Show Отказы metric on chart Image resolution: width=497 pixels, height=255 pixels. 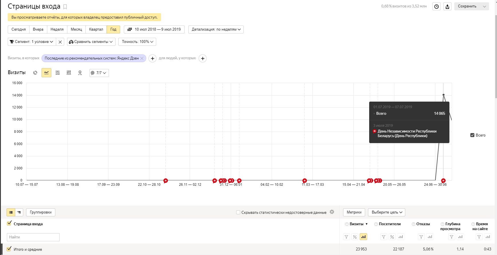tap(430, 237)
